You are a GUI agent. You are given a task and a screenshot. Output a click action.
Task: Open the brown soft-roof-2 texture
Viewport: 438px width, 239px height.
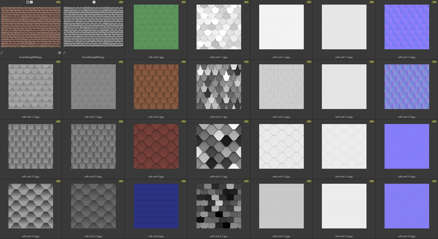coord(156,87)
